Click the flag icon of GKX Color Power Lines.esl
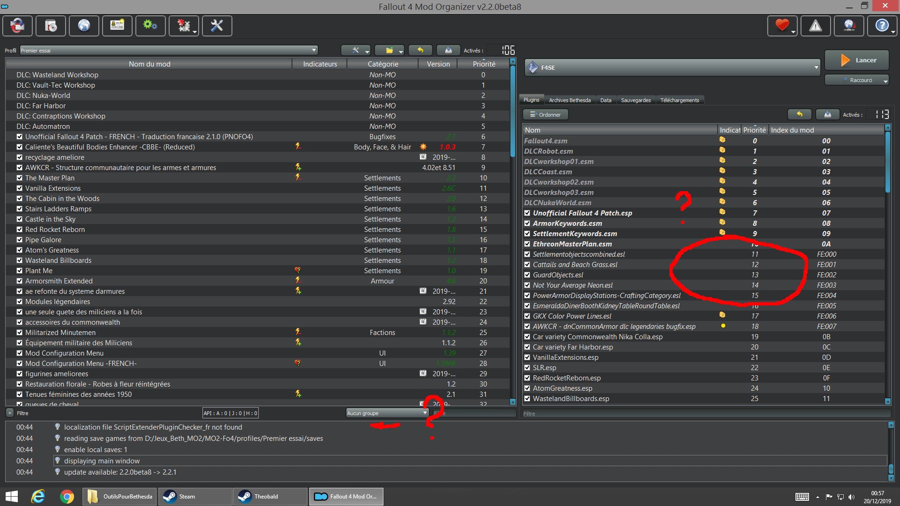The width and height of the screenshot is (900, 506). point(722,315)
